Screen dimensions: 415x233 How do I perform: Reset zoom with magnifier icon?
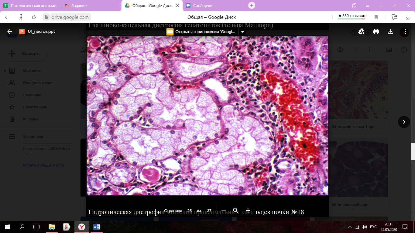tap(235, 211)
